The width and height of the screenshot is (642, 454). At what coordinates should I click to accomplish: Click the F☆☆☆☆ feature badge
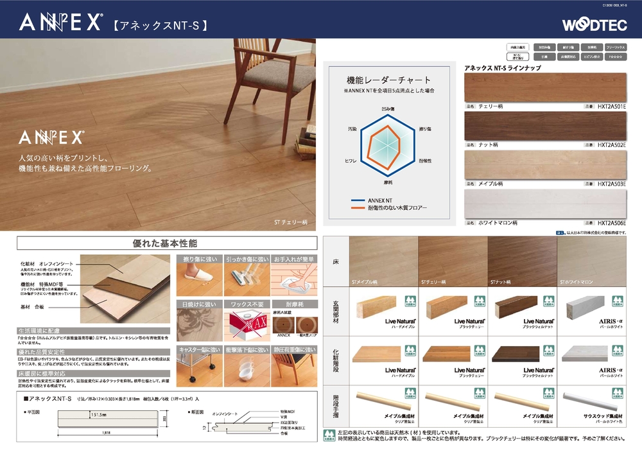point(616,57)
